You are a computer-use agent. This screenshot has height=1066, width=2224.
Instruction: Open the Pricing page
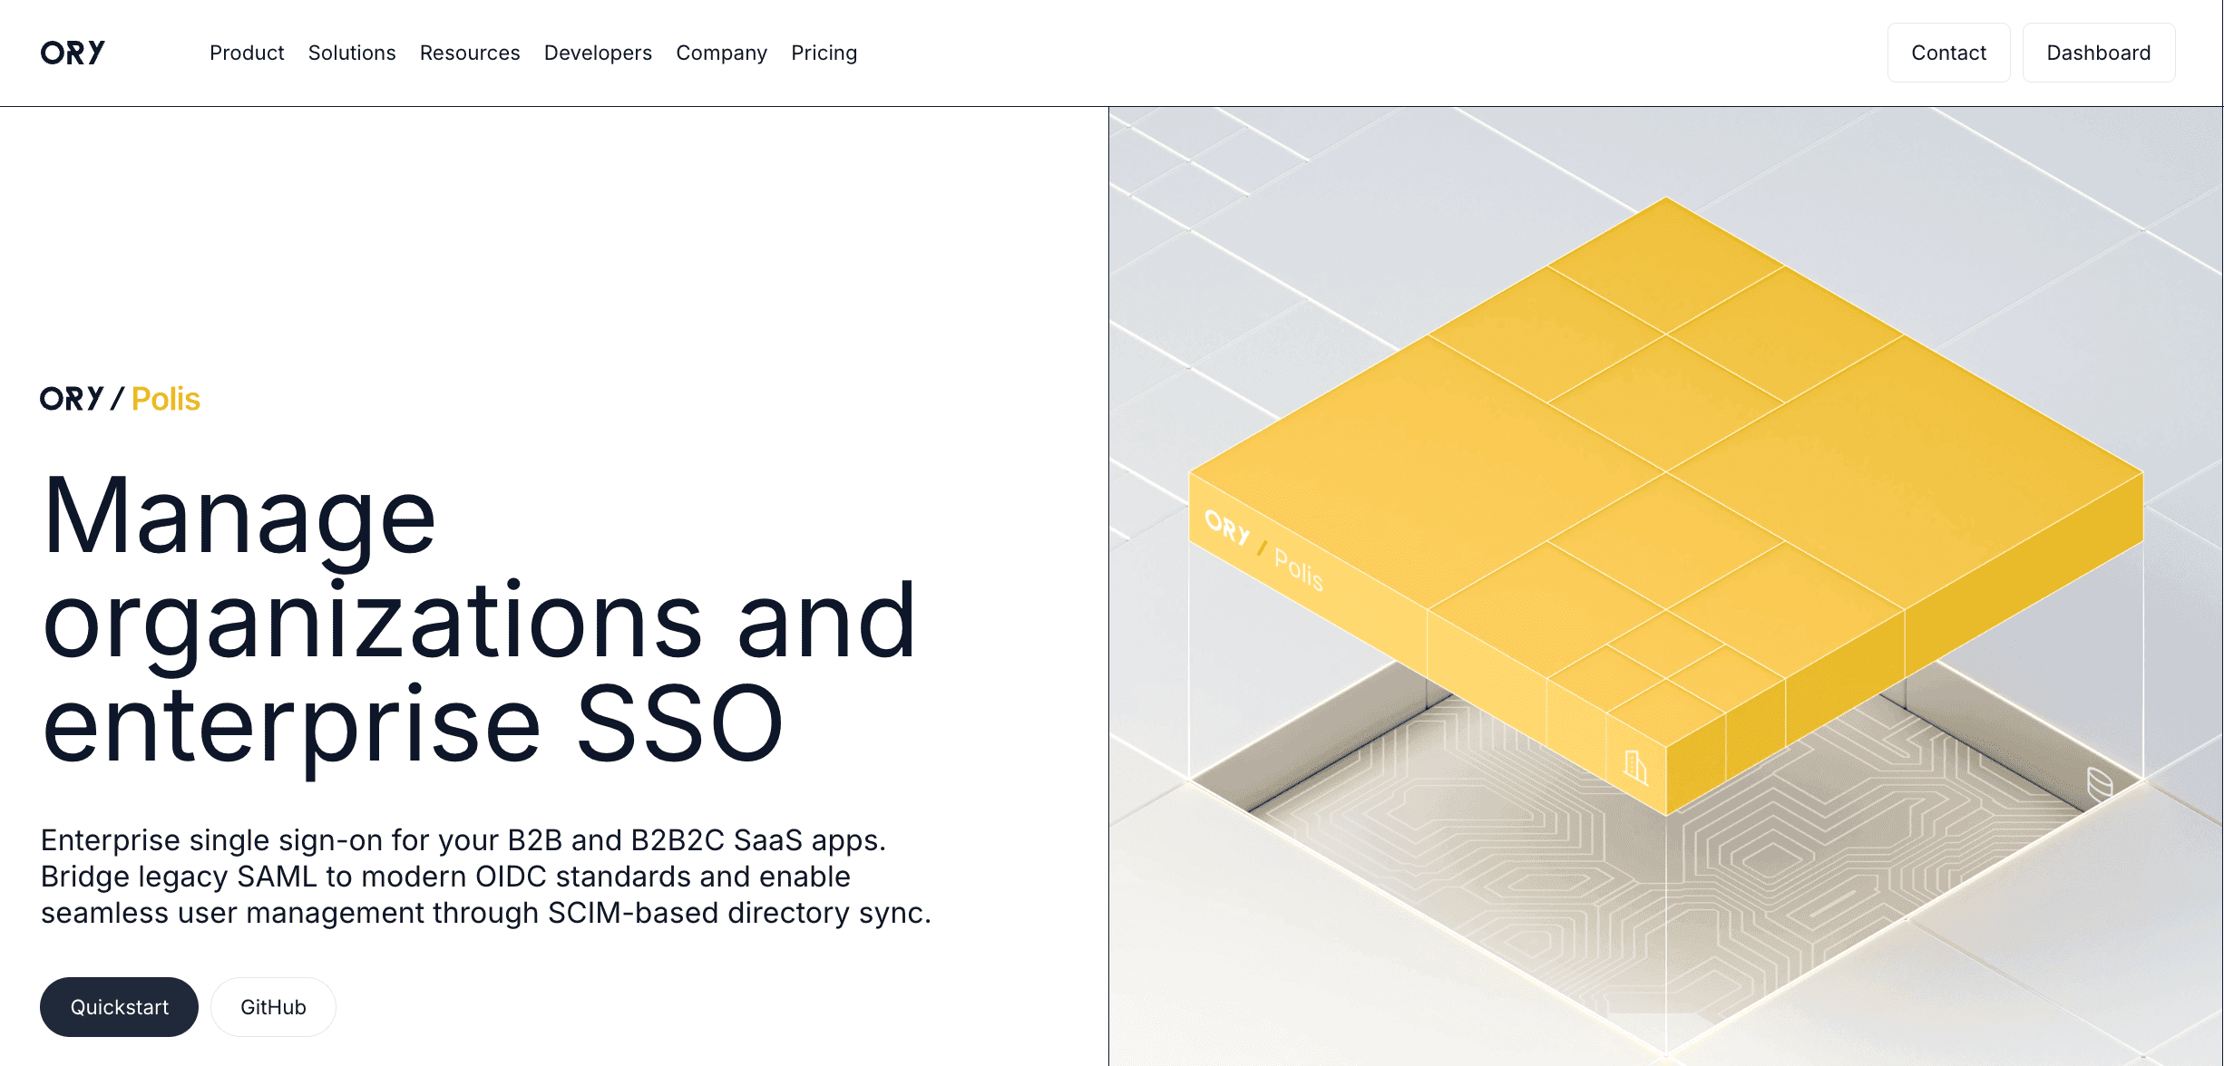click(x=824, y=53)
